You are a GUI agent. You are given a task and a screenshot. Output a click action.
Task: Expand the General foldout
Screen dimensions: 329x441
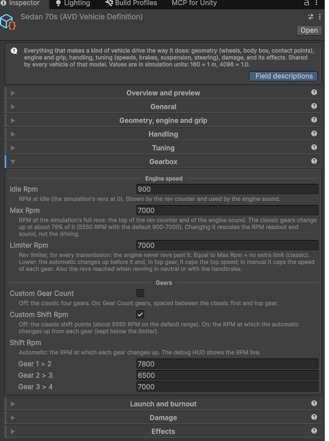click(x=13, y=107)
